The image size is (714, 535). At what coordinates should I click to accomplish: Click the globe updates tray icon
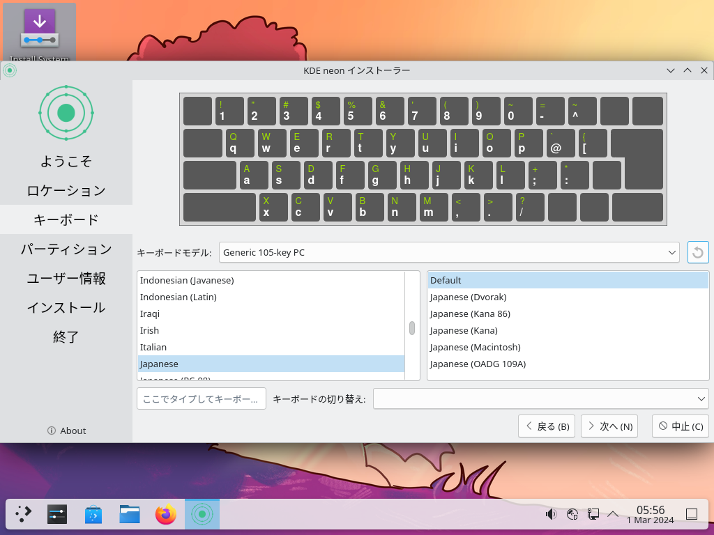(x=572, y=514)
